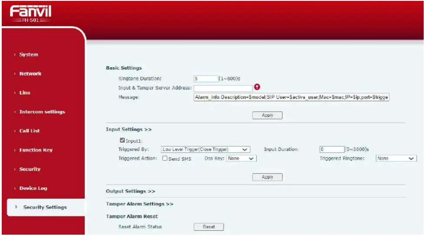The width and height of the screenshot is (425, 236).
Task: Open the Function Key menu
Action: point(36,150)
